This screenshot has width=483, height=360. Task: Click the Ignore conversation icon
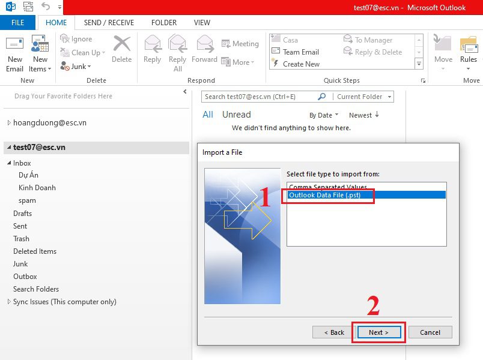pyautogui.click(x=64, y=39)
